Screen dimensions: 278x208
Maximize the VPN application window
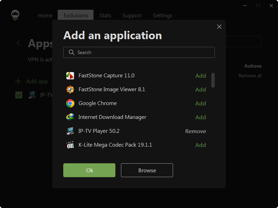pos(258,6)
